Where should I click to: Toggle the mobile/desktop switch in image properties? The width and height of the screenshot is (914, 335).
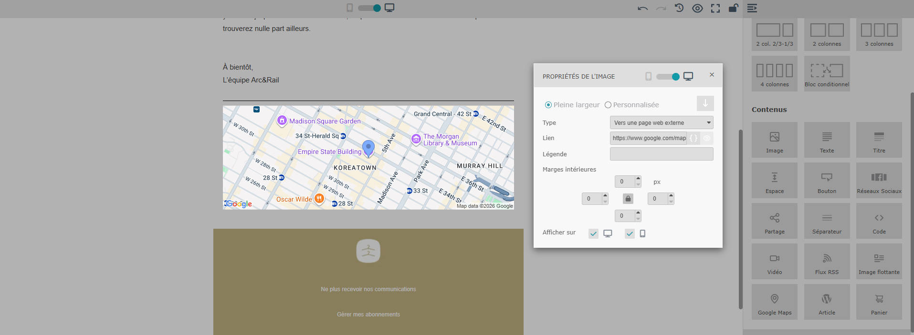pos(668,77)
